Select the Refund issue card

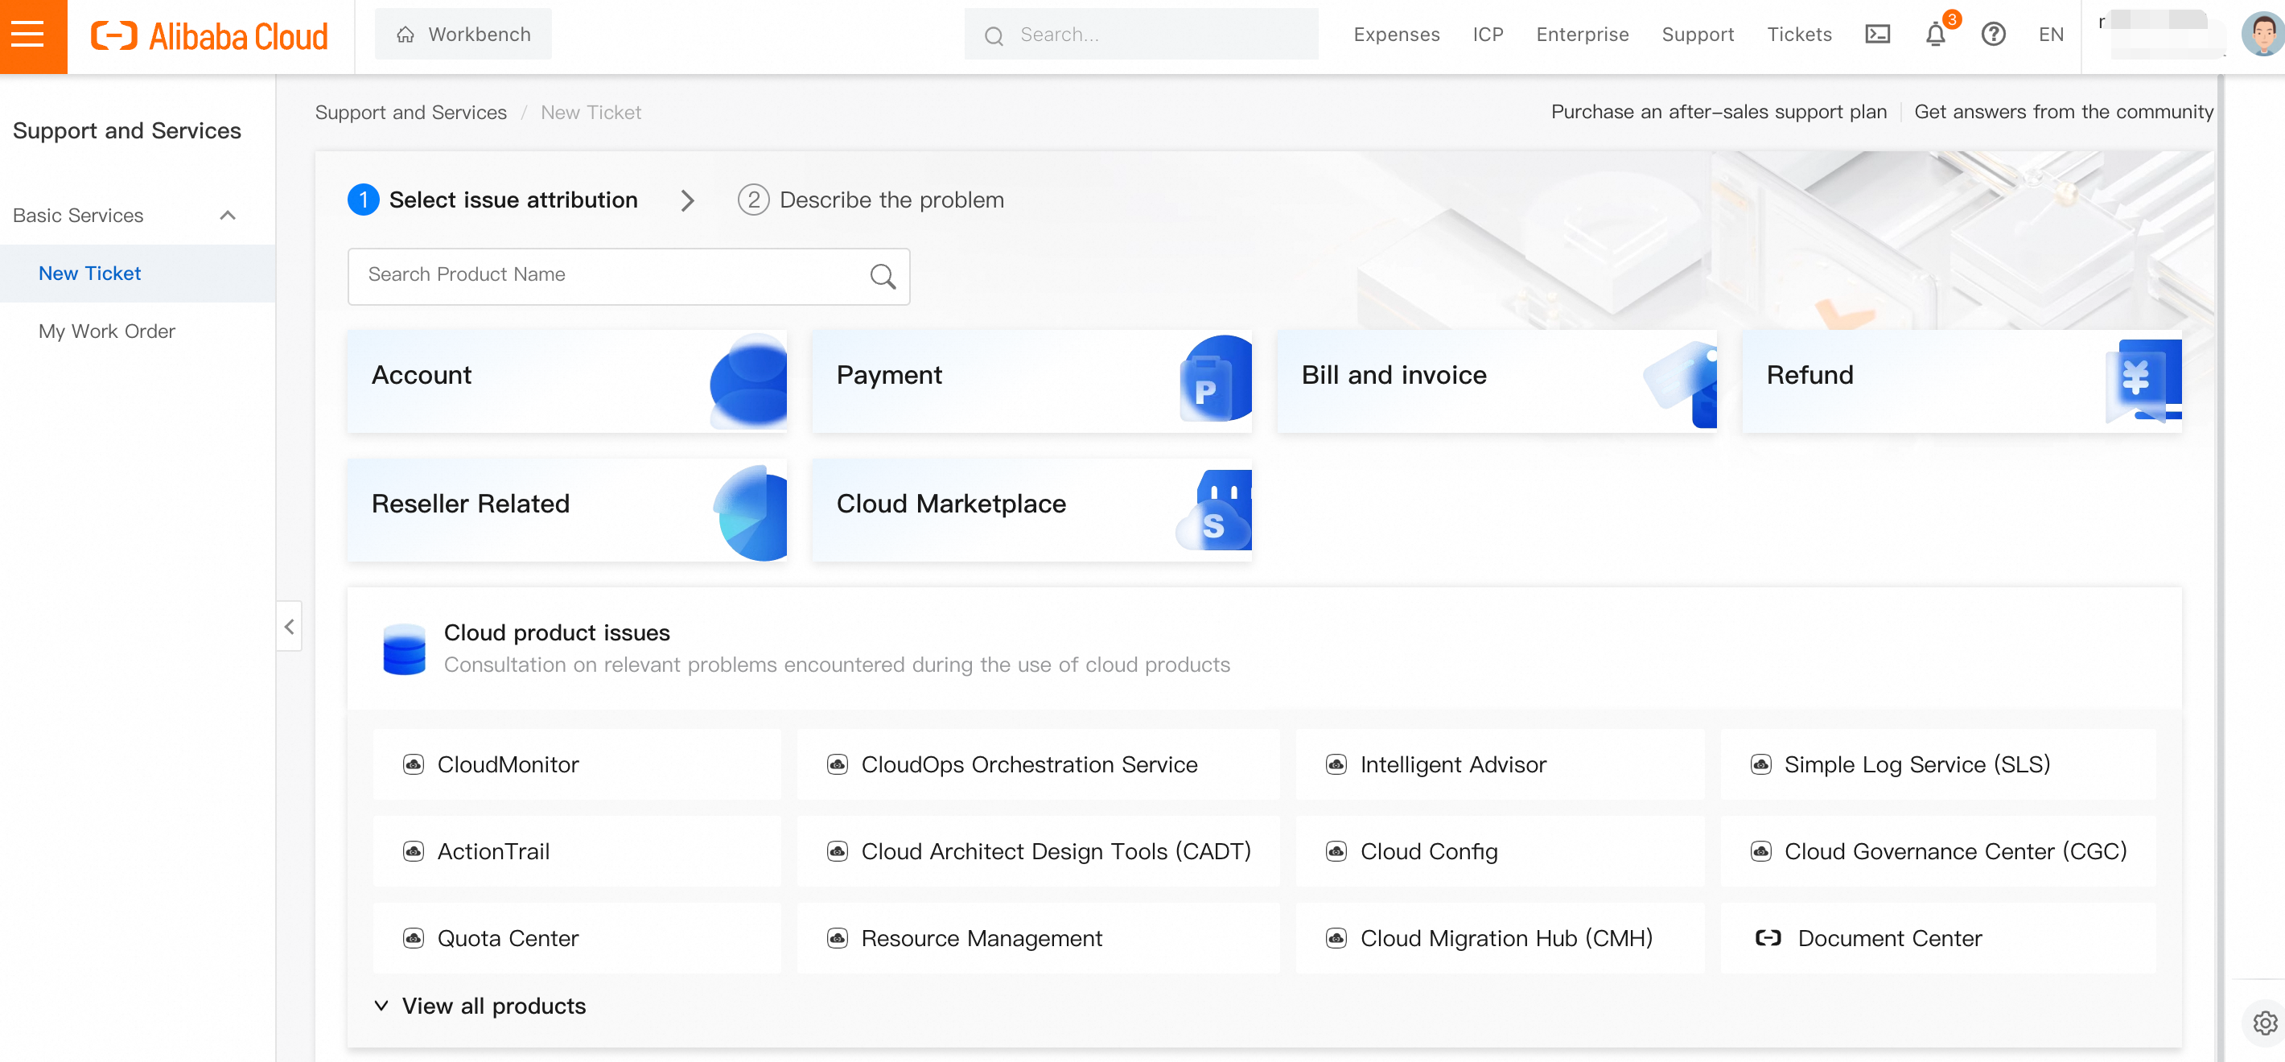point(1960,381)
